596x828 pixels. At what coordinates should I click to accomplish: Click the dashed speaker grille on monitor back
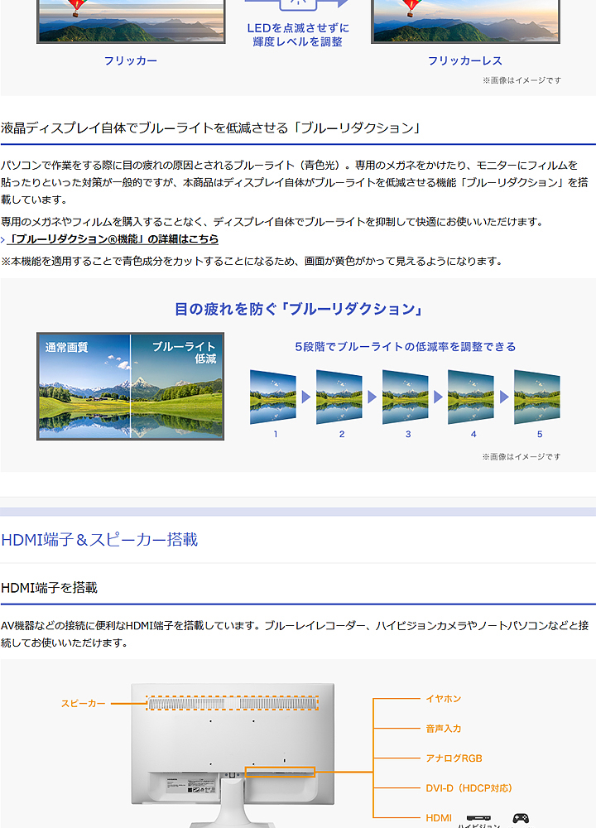click(233, 703)
